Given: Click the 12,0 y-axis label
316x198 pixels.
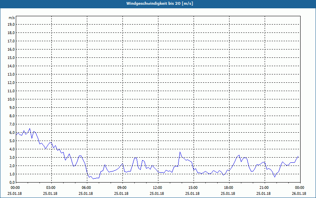Looking at the screenshot, I should click(11, 83).
